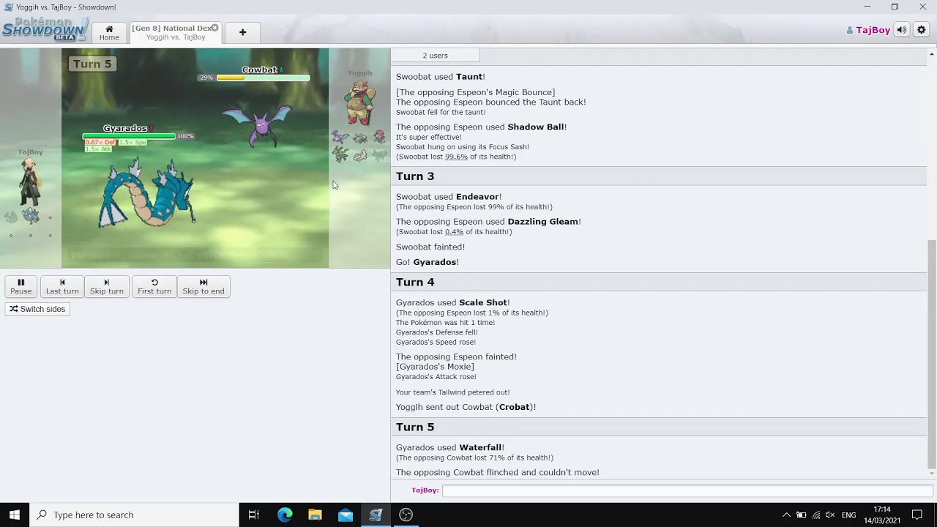Pause the battle replay
Screen dimensions: 937x527
[x=20, y=286]
